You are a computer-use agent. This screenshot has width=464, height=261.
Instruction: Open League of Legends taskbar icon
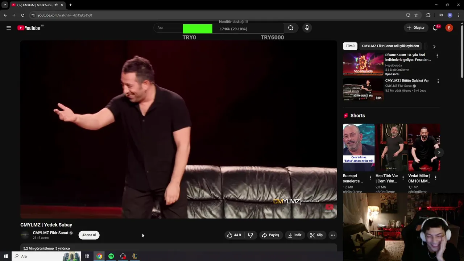[135, 256]
